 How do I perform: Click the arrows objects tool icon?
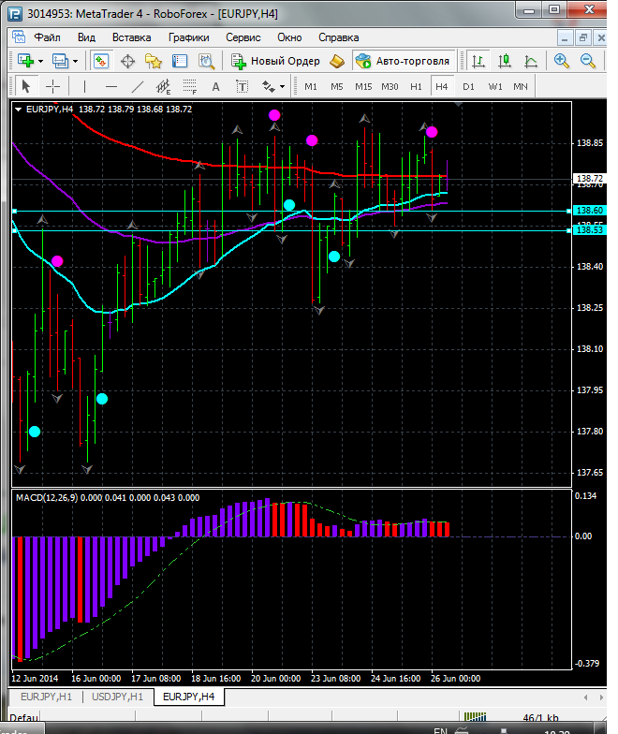click(268, 86)
